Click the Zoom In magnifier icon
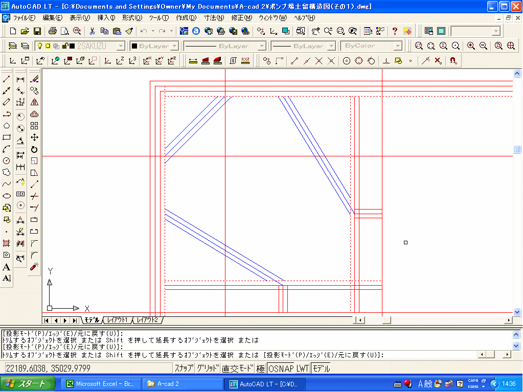523x392 pixels. point(471,45)
